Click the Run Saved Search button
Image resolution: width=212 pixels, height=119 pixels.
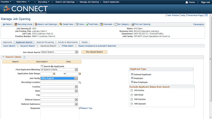point(94,52)
